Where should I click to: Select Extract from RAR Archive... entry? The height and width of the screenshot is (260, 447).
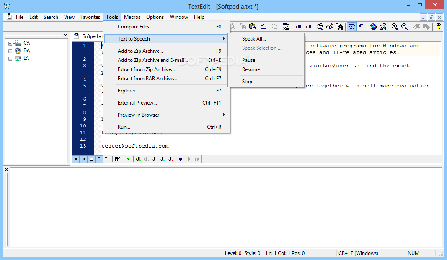(x=166, y=79)
